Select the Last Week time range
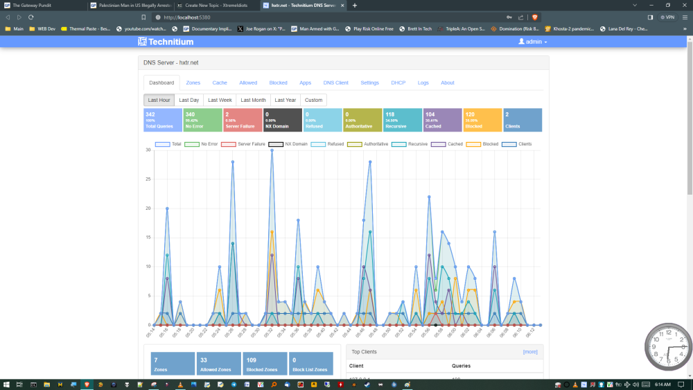This screenshot has width=693, height=390. (220, 100)
